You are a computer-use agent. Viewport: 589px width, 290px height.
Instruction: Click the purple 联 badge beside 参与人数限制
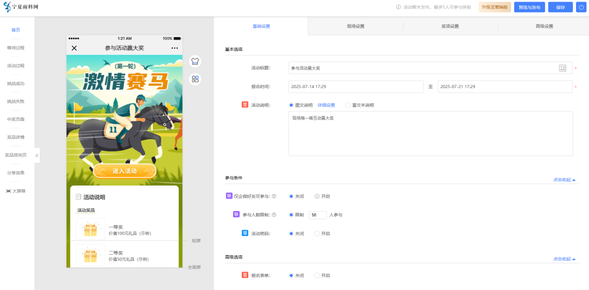[x=236, y=215]
